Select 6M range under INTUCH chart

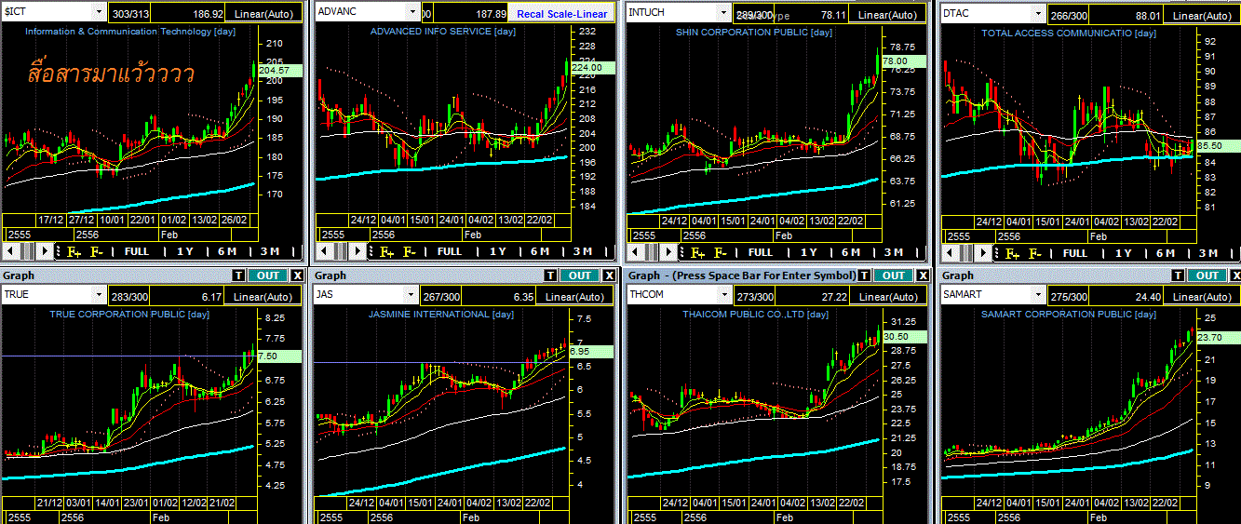point(851,252)
